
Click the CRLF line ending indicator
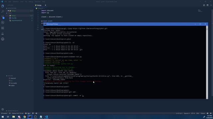tap(198, 113)
